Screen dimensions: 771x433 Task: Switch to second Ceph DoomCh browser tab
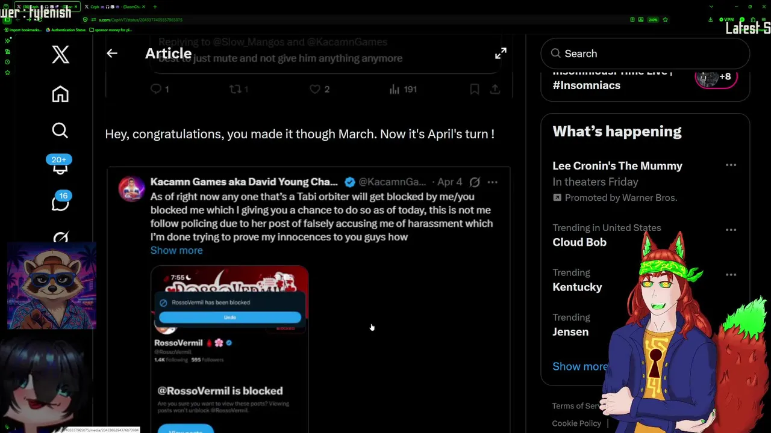(x=116, y=7)
